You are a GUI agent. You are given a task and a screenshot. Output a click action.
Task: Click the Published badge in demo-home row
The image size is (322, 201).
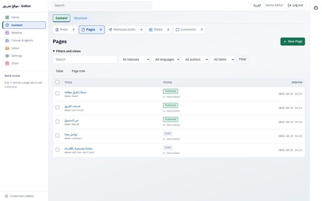click(x=171, y=91)
